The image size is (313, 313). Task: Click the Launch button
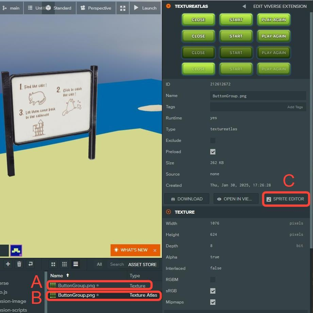click(145, 8)
